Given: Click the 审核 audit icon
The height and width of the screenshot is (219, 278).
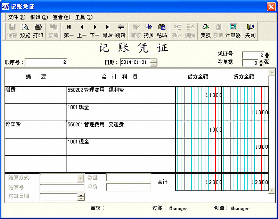Looking at the screenshot, I should click(136, 31).
